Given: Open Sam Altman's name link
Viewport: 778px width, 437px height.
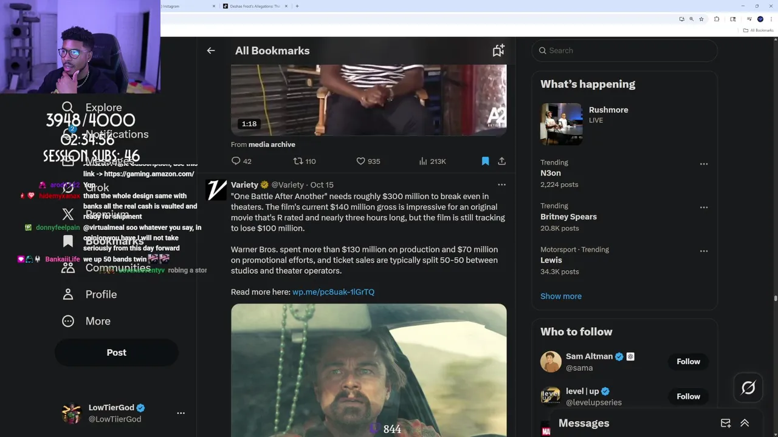Looking at the screenshot, I should click(x=589, y=356).
